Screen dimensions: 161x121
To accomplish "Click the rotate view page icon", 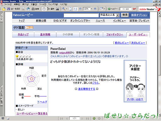I will point(102,9).
